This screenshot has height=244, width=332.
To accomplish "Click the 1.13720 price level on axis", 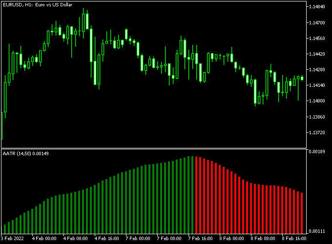I will point(317,133).
